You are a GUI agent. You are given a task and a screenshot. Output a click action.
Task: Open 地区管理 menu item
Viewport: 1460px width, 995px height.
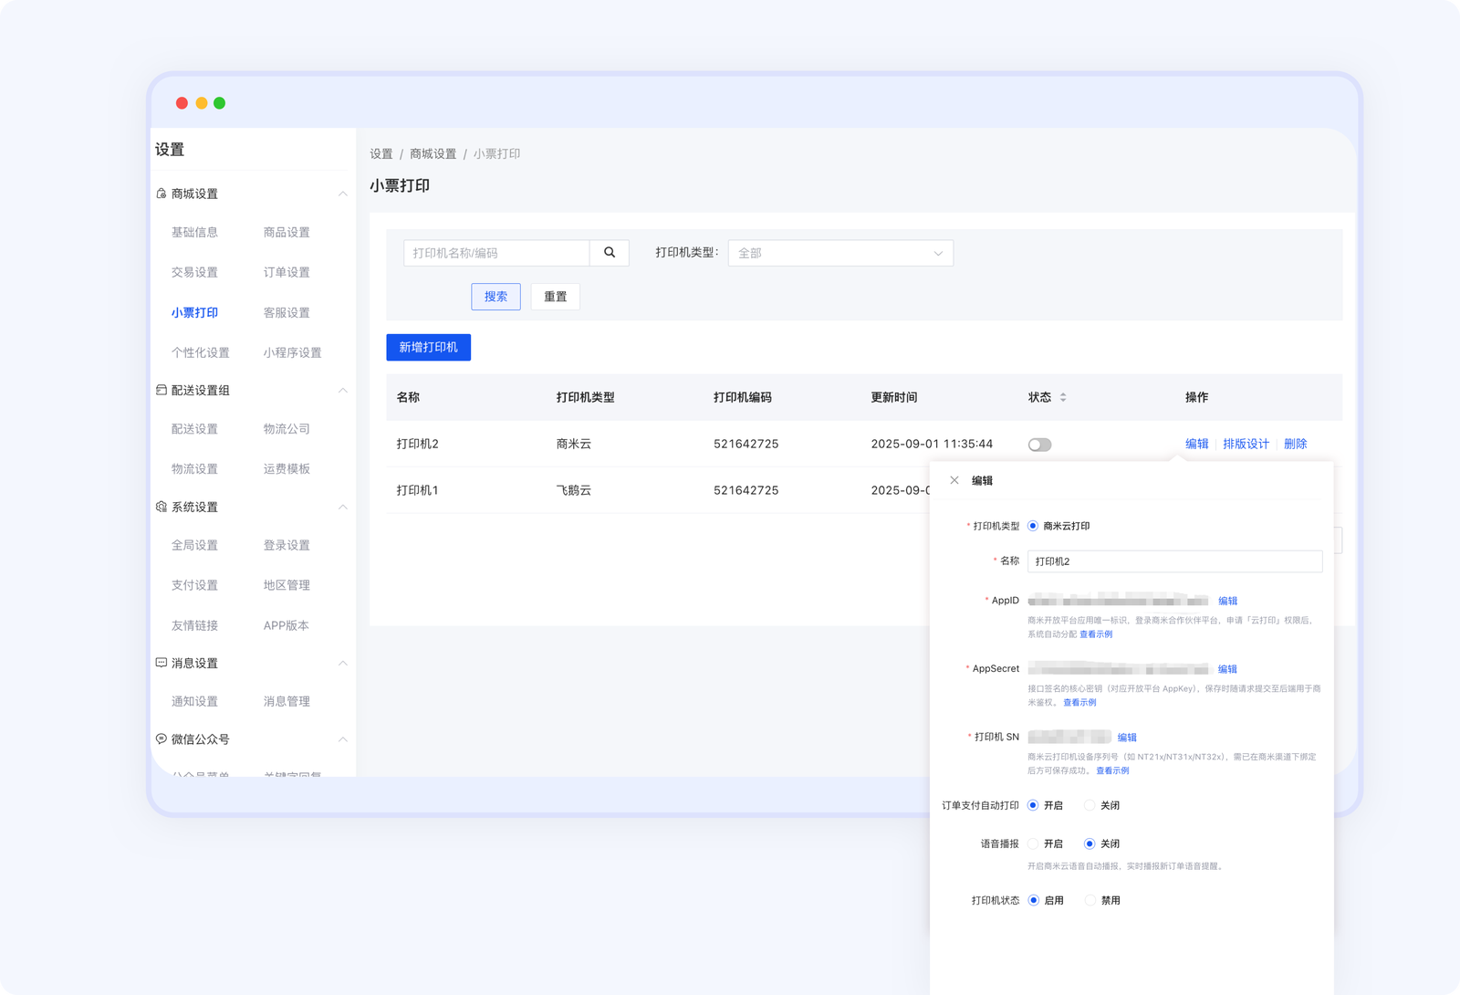[287, 584]
